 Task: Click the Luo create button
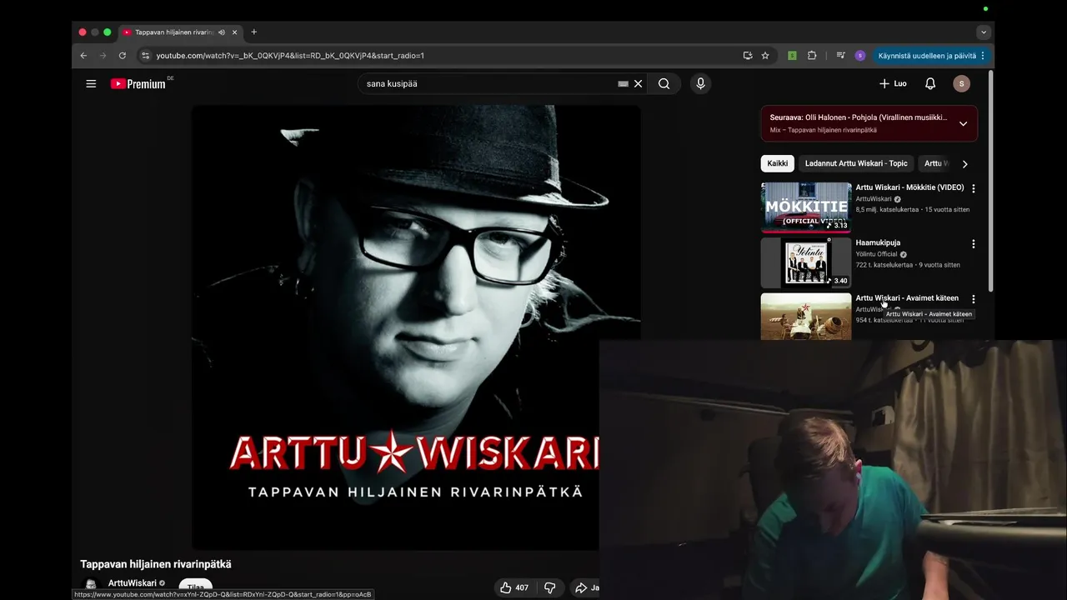[893, 83]
